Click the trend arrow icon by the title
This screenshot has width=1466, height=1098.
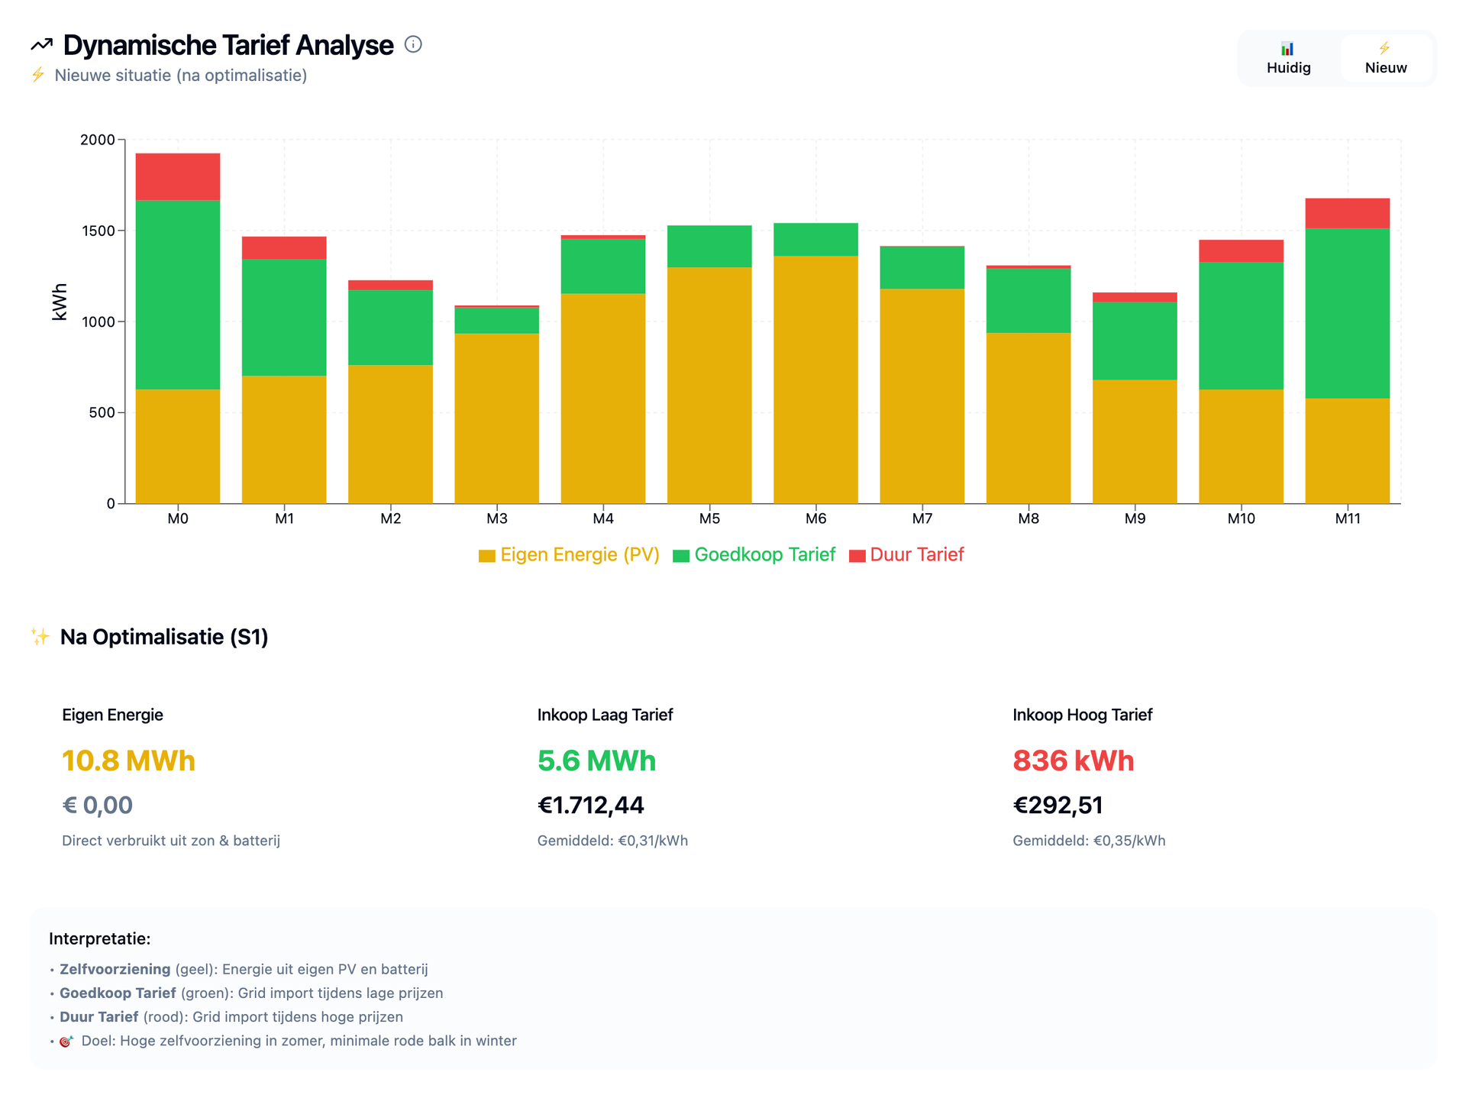pyautogui.click(x=42, y=44)
